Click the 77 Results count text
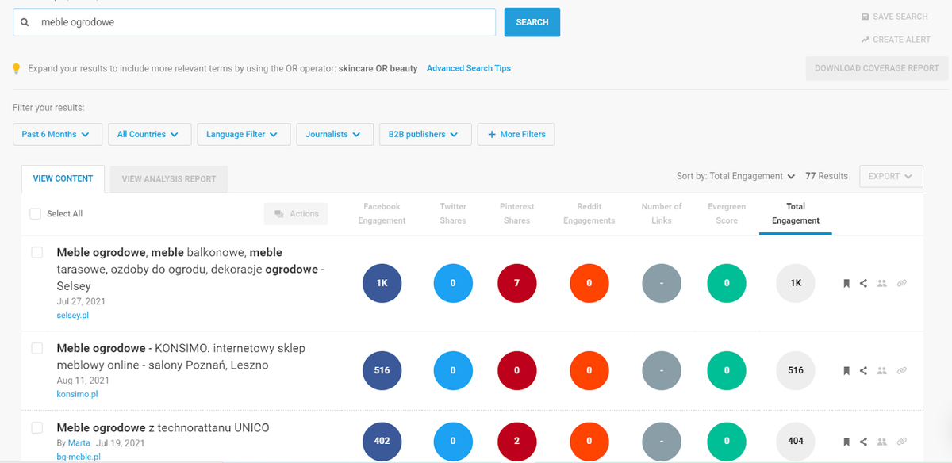This screenshot has height=463, width=952. click(x=827, y=176)
